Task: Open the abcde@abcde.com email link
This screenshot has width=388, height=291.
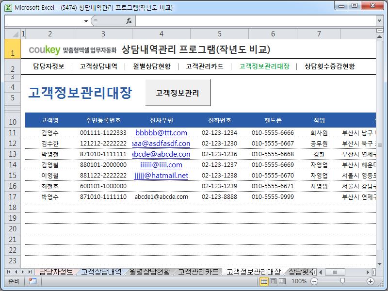Action: click(161, 154)
